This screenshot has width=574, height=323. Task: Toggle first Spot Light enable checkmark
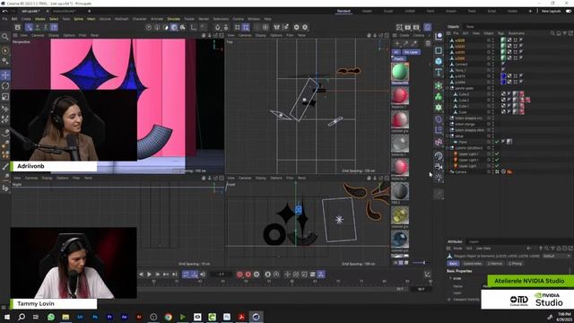tap(497, 153)
